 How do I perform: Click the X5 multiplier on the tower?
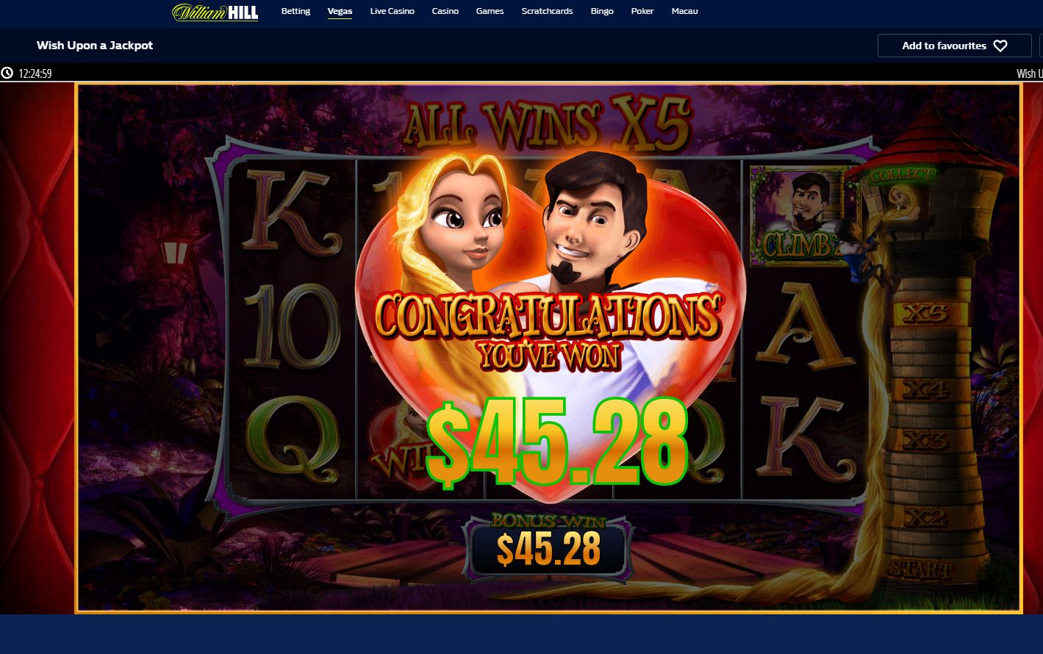click(x=925, y=315)
